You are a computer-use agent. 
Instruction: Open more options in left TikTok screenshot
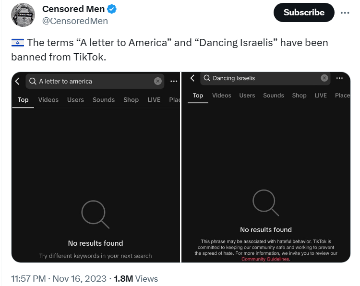coord(174,81)
